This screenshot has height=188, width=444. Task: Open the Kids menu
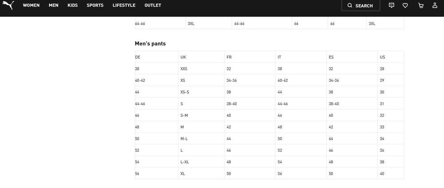coord(72,5)
